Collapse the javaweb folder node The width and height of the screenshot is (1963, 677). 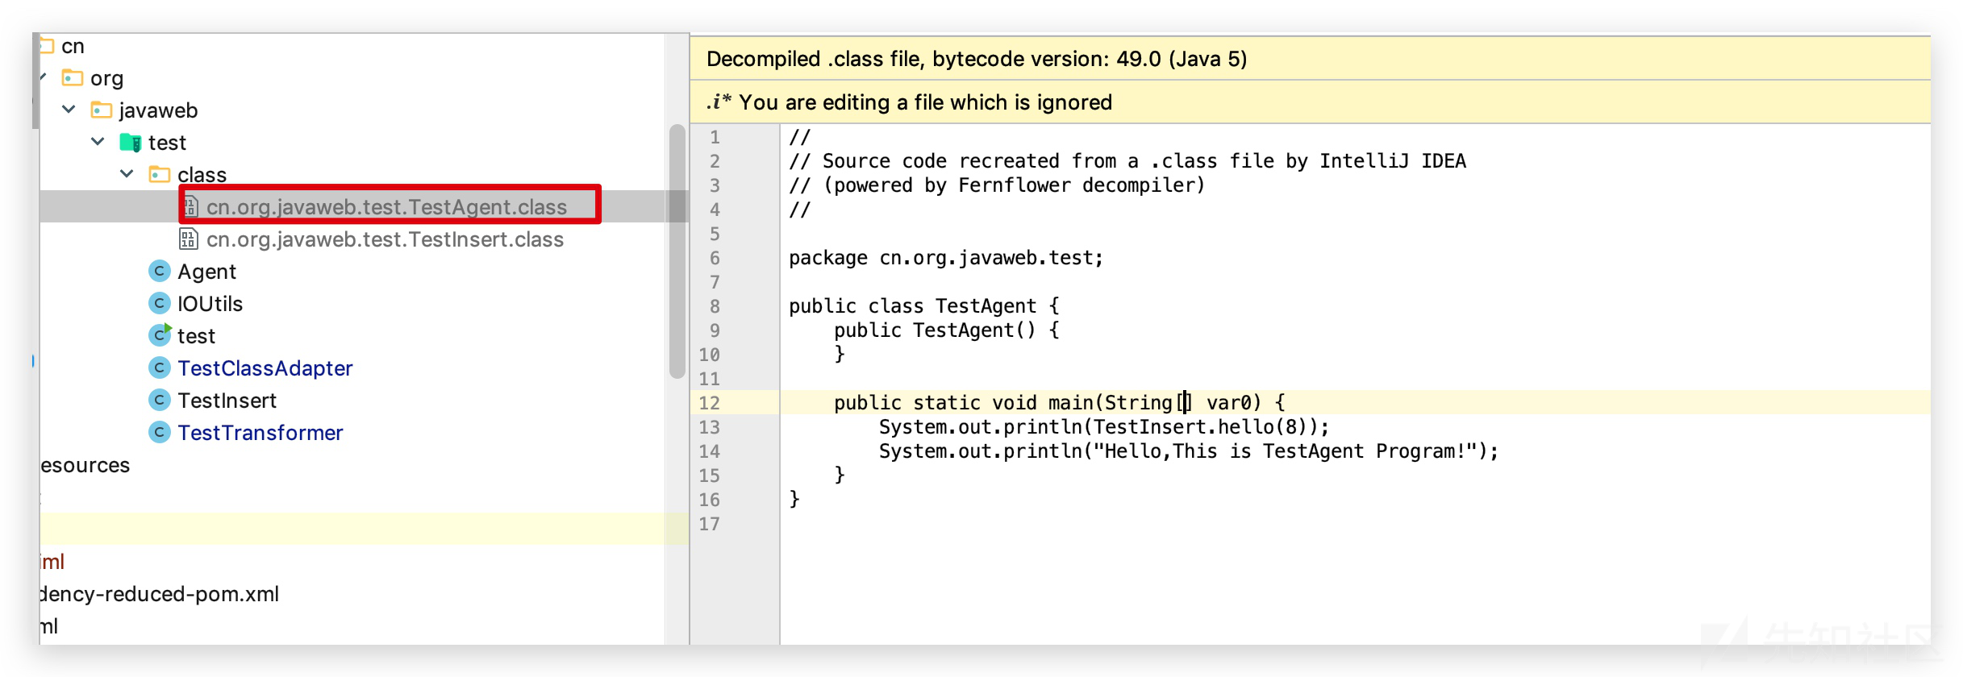(69, 110)
